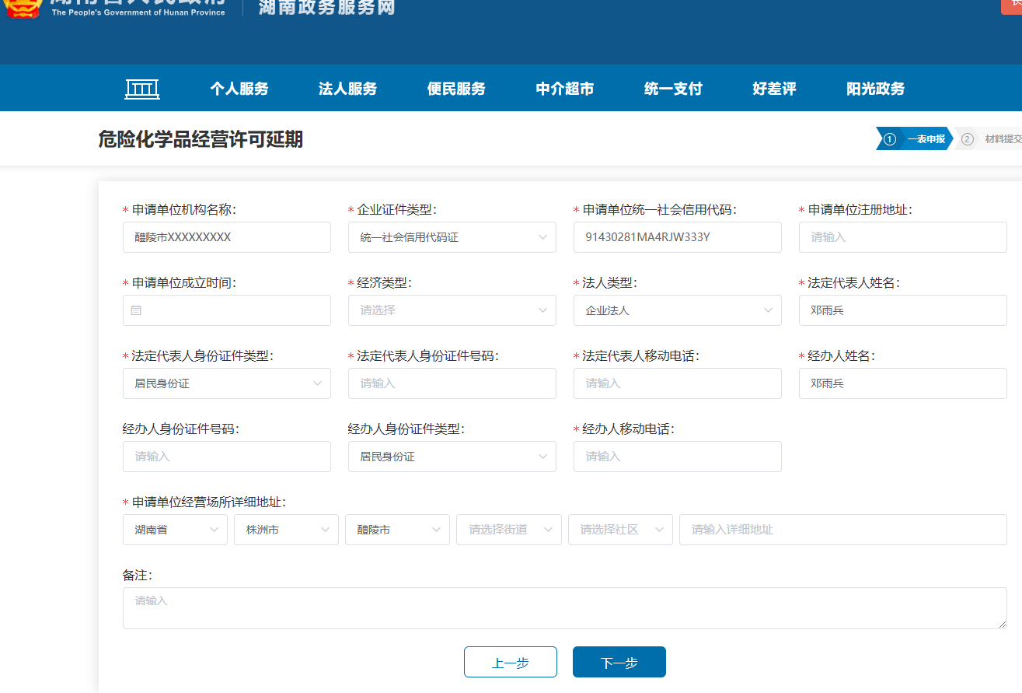Viewport: 1022px width, 693px height.
Task: Choose a street in 请选择街道 dropdown
Action: pyautogui.click(x=508, y=530)
